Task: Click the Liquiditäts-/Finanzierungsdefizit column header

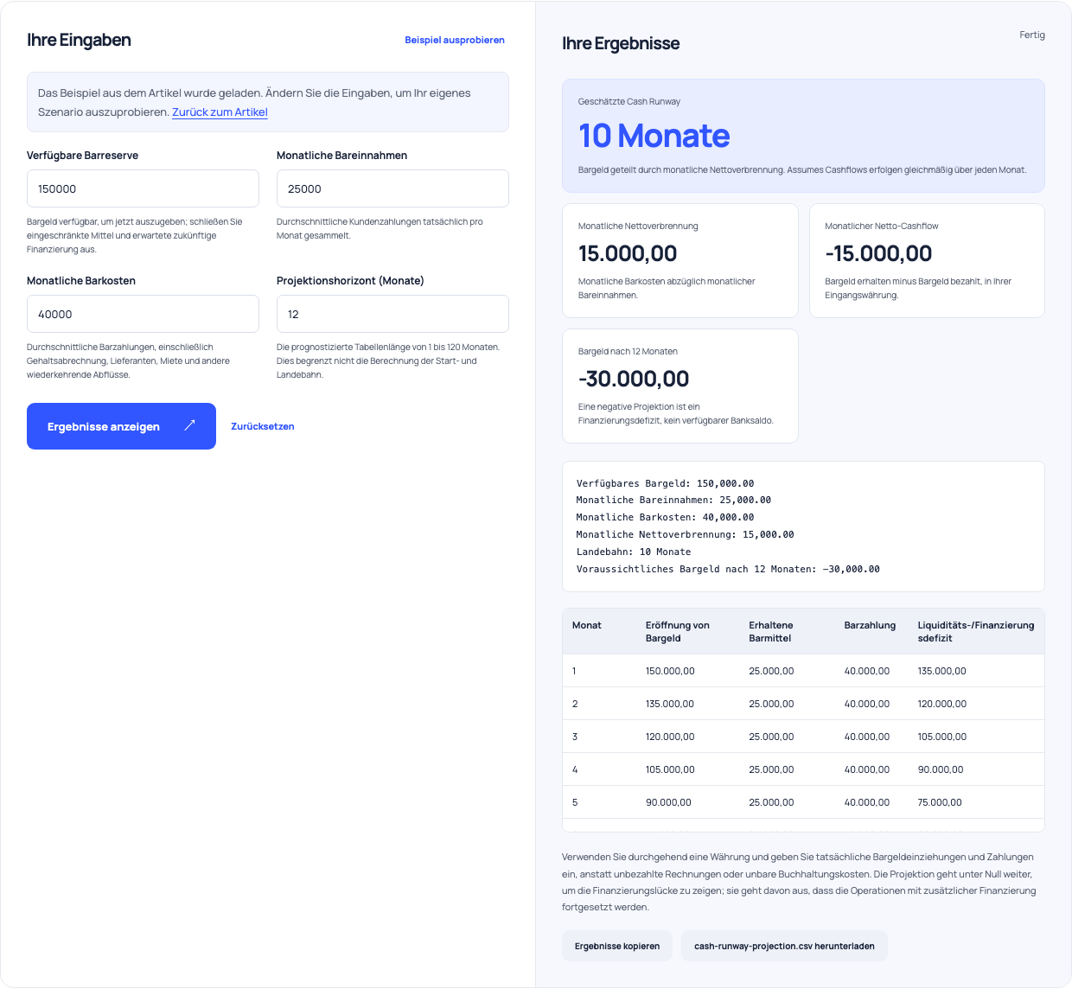Action: click(x=976, y=632)
